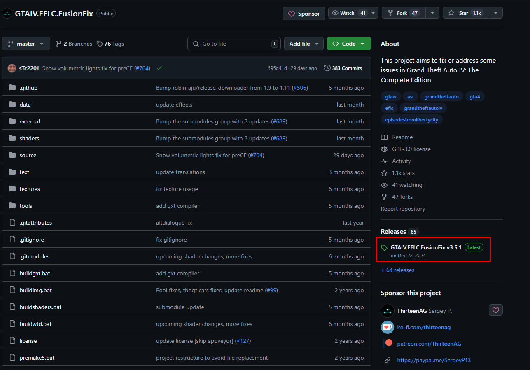Select the grandtheftauto topic tag

pyautogui.click(x=441, y=97)
